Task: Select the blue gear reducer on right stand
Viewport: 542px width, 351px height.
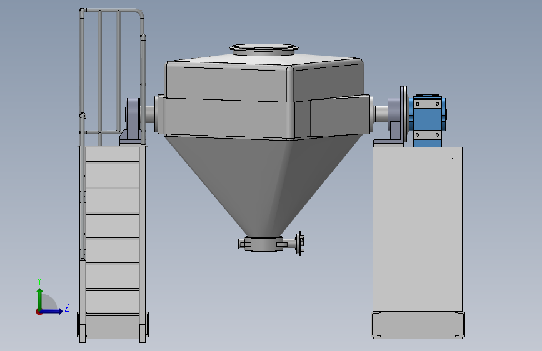Action: click(428, 120)
